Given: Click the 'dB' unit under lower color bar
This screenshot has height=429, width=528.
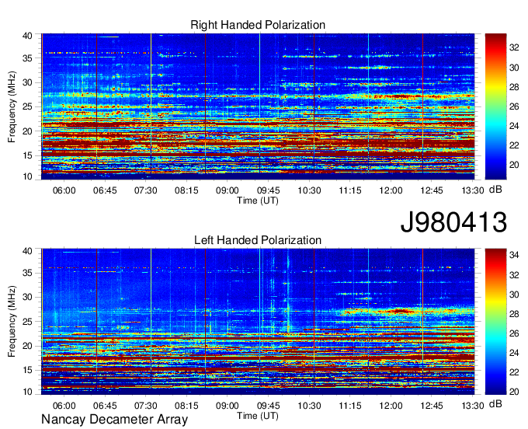Looking at the screenshot, I should 495,404.
